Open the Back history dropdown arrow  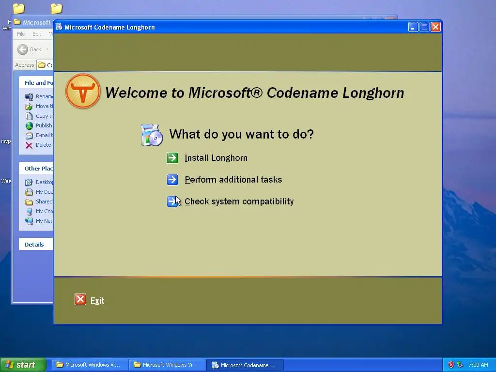coord(47,49)
